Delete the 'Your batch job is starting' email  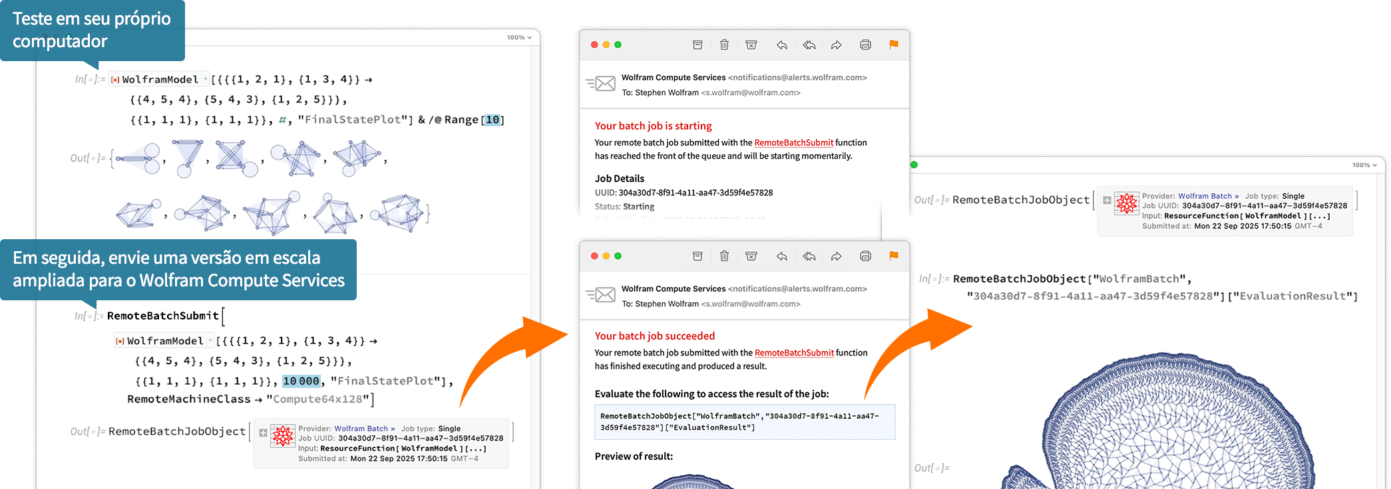tap(724, 45)
